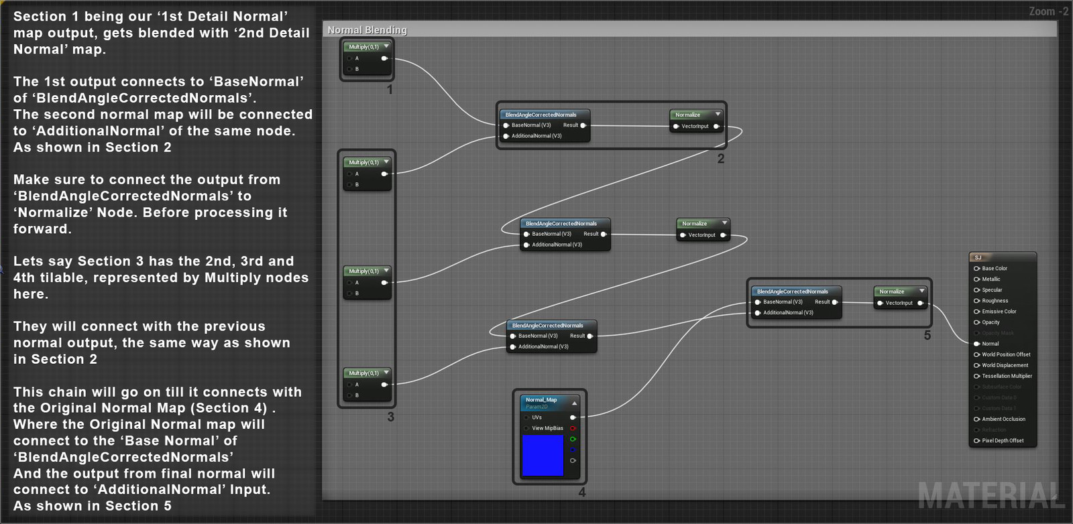The image size is (1073, 524).
Task: Select the Pixel Depth Offset input pin
Action: (x=976, y=441)
